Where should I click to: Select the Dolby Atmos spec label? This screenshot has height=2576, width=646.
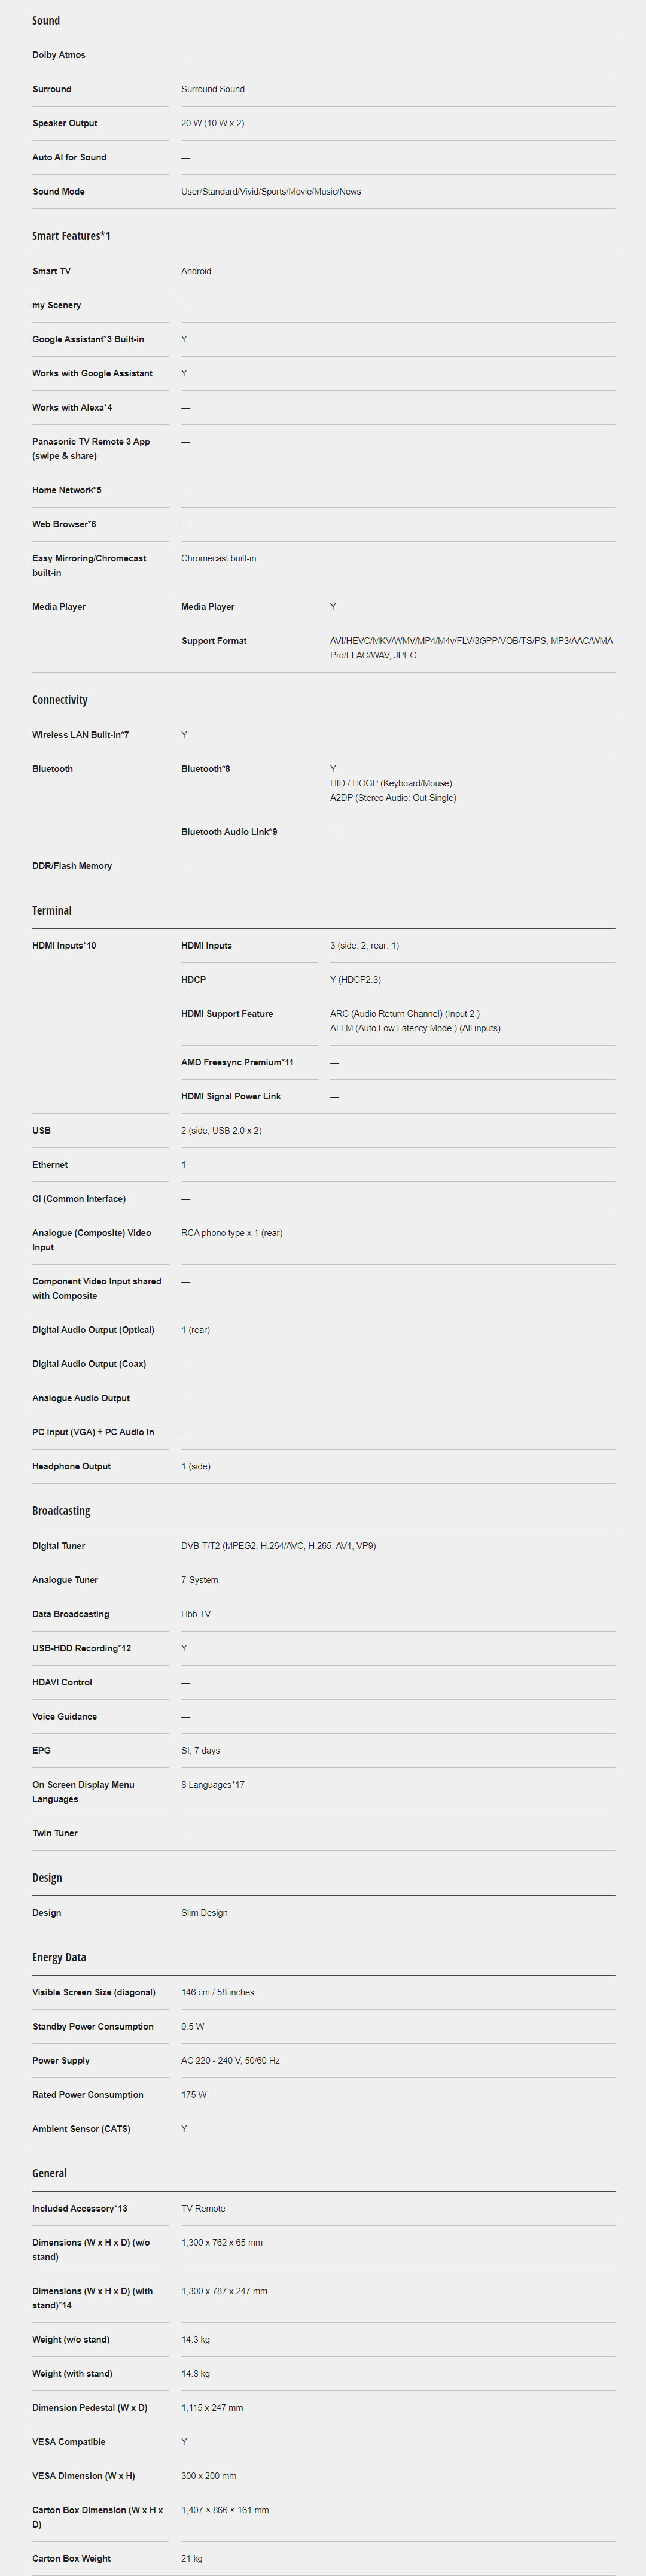(x=59, y=55)
